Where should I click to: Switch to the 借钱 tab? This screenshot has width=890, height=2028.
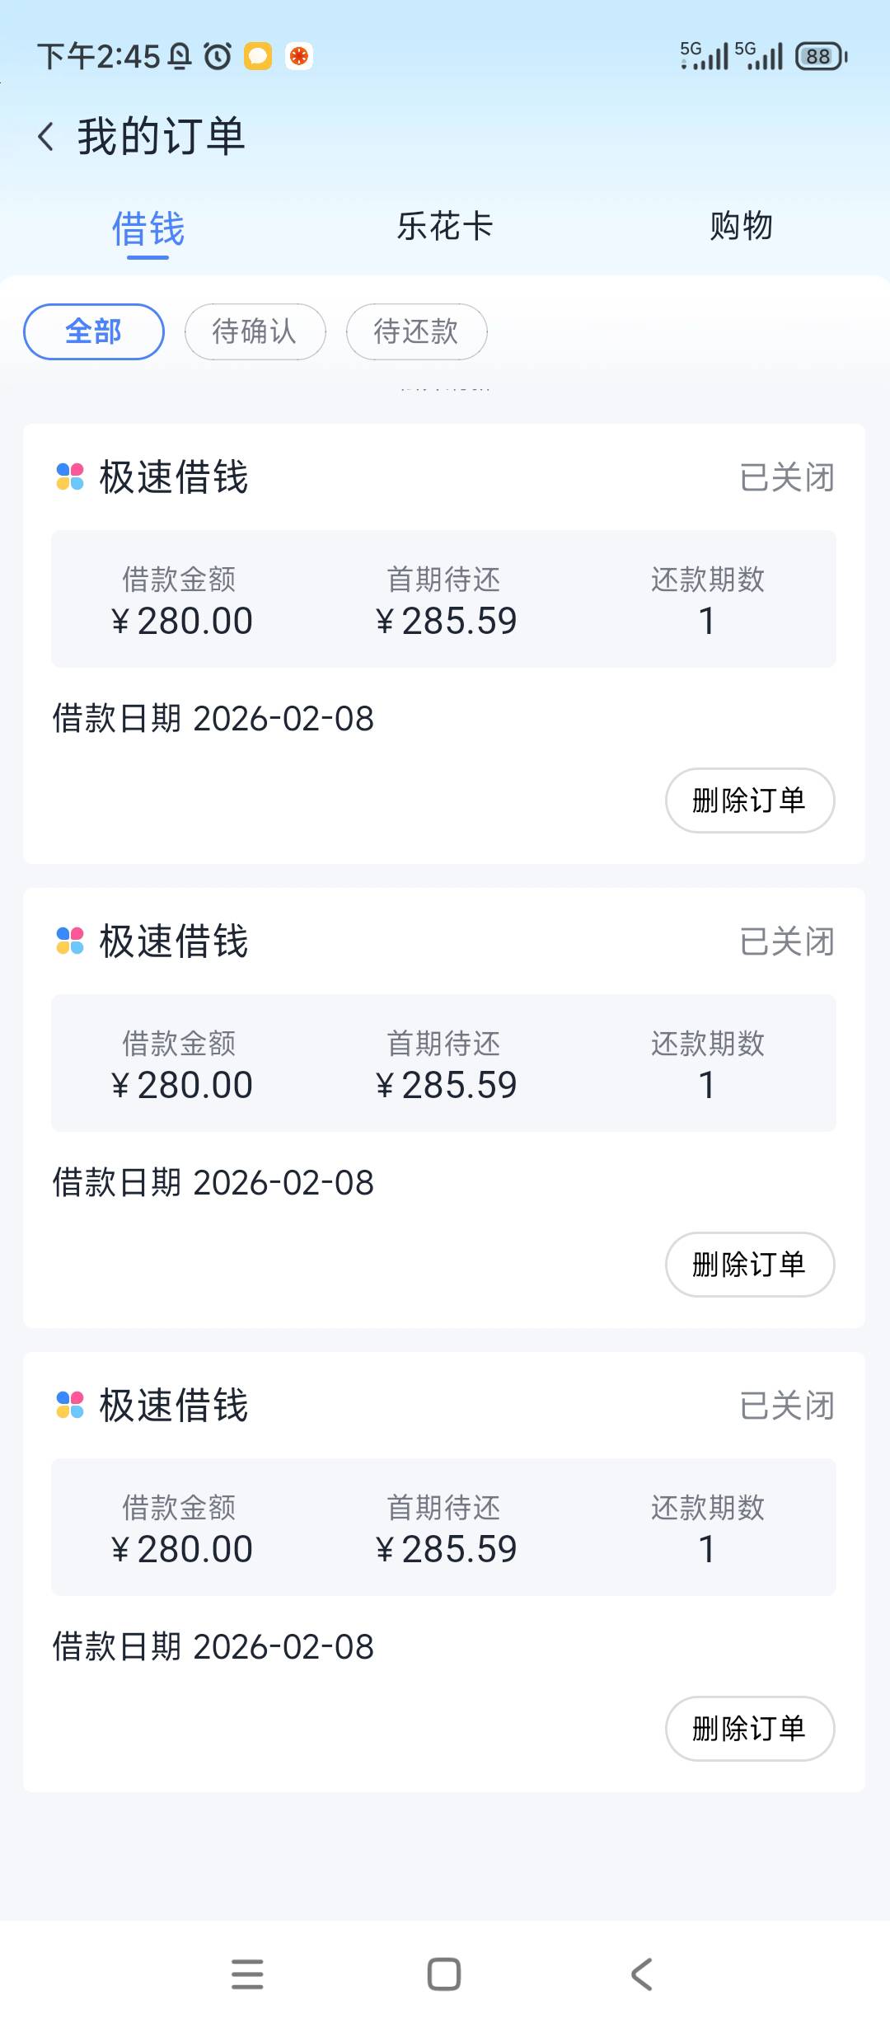(148, 228)
